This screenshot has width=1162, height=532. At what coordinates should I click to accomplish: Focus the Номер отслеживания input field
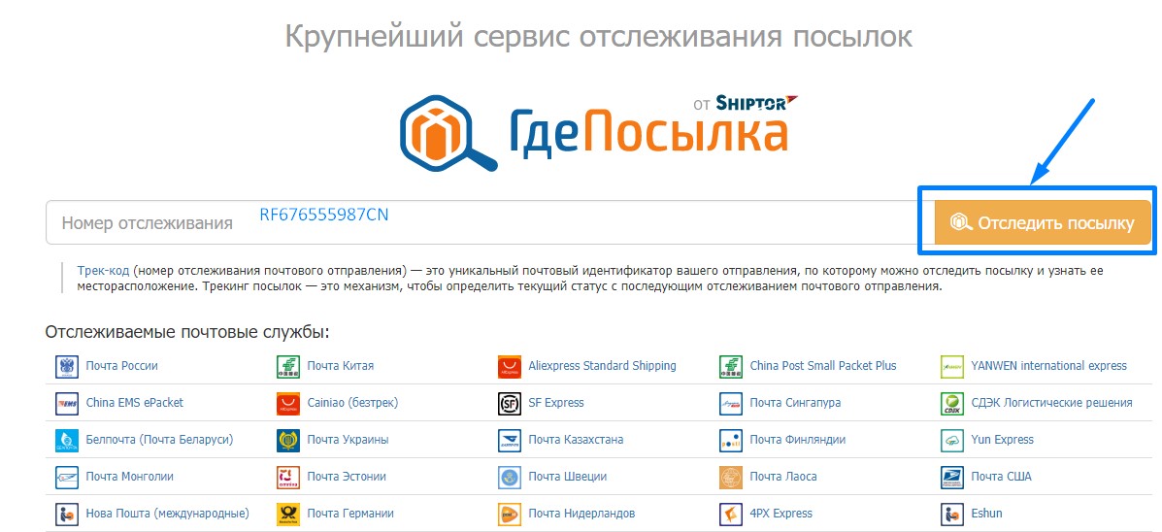(489, 222)
